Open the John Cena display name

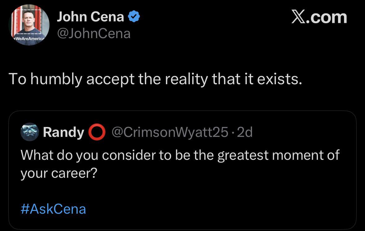(90, 16)
